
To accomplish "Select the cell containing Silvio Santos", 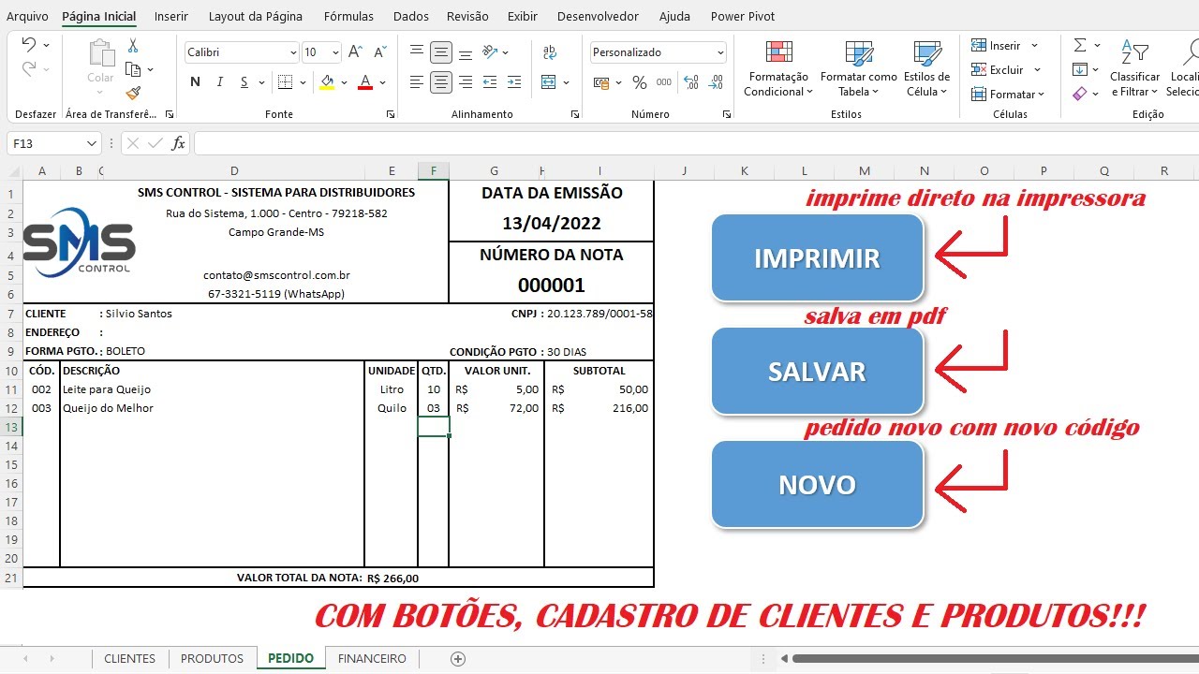I will 233,314.
